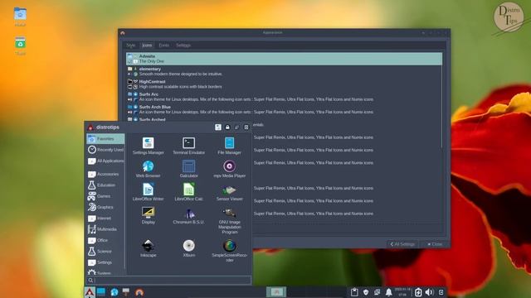Open GNU Image Manipulation Program
Viewport: 531px width, 298px height.
coord(229,221)
